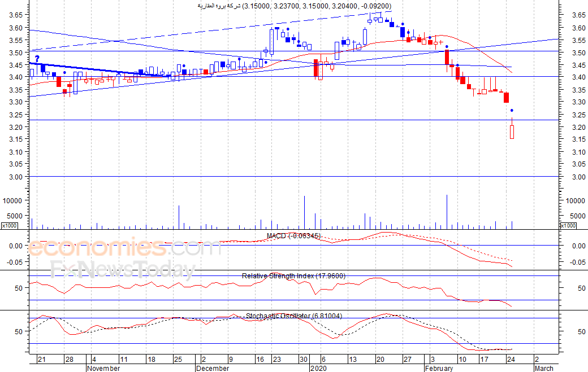Click the blue question mark marker on chart
Screen dimensions: 588x372
point(37,58)
